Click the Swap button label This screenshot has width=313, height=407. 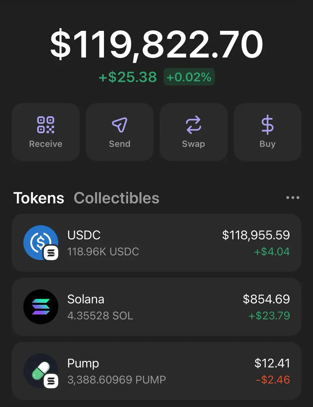click(194, 144)
